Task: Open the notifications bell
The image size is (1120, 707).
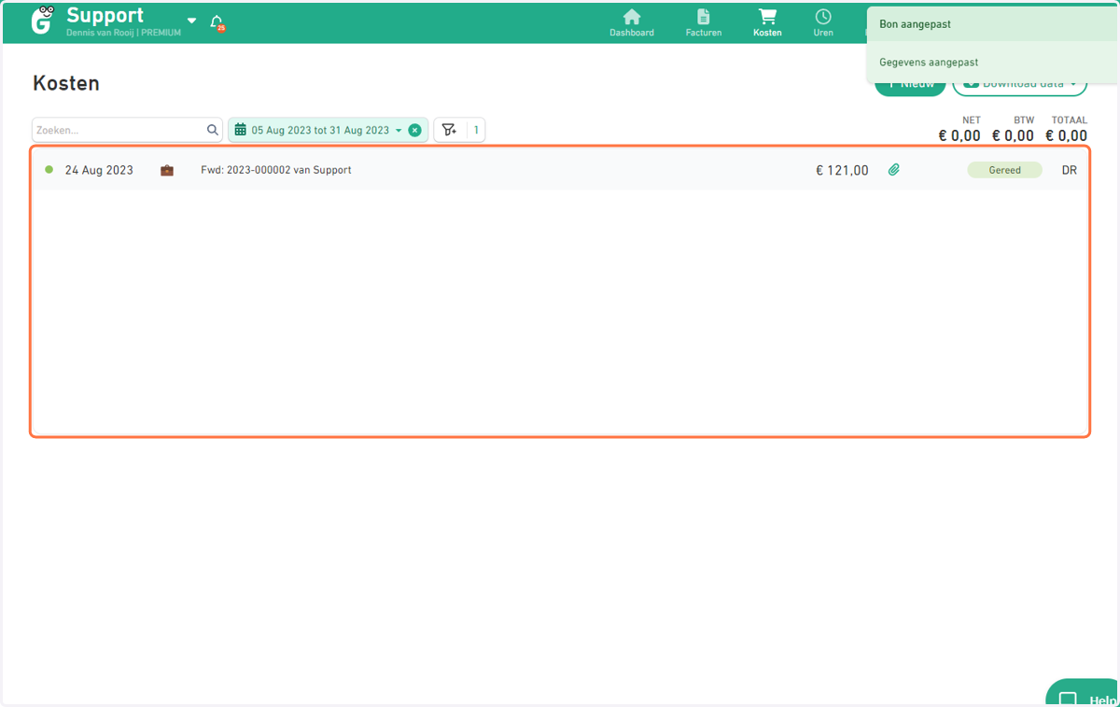Action: tap(217, 22)
